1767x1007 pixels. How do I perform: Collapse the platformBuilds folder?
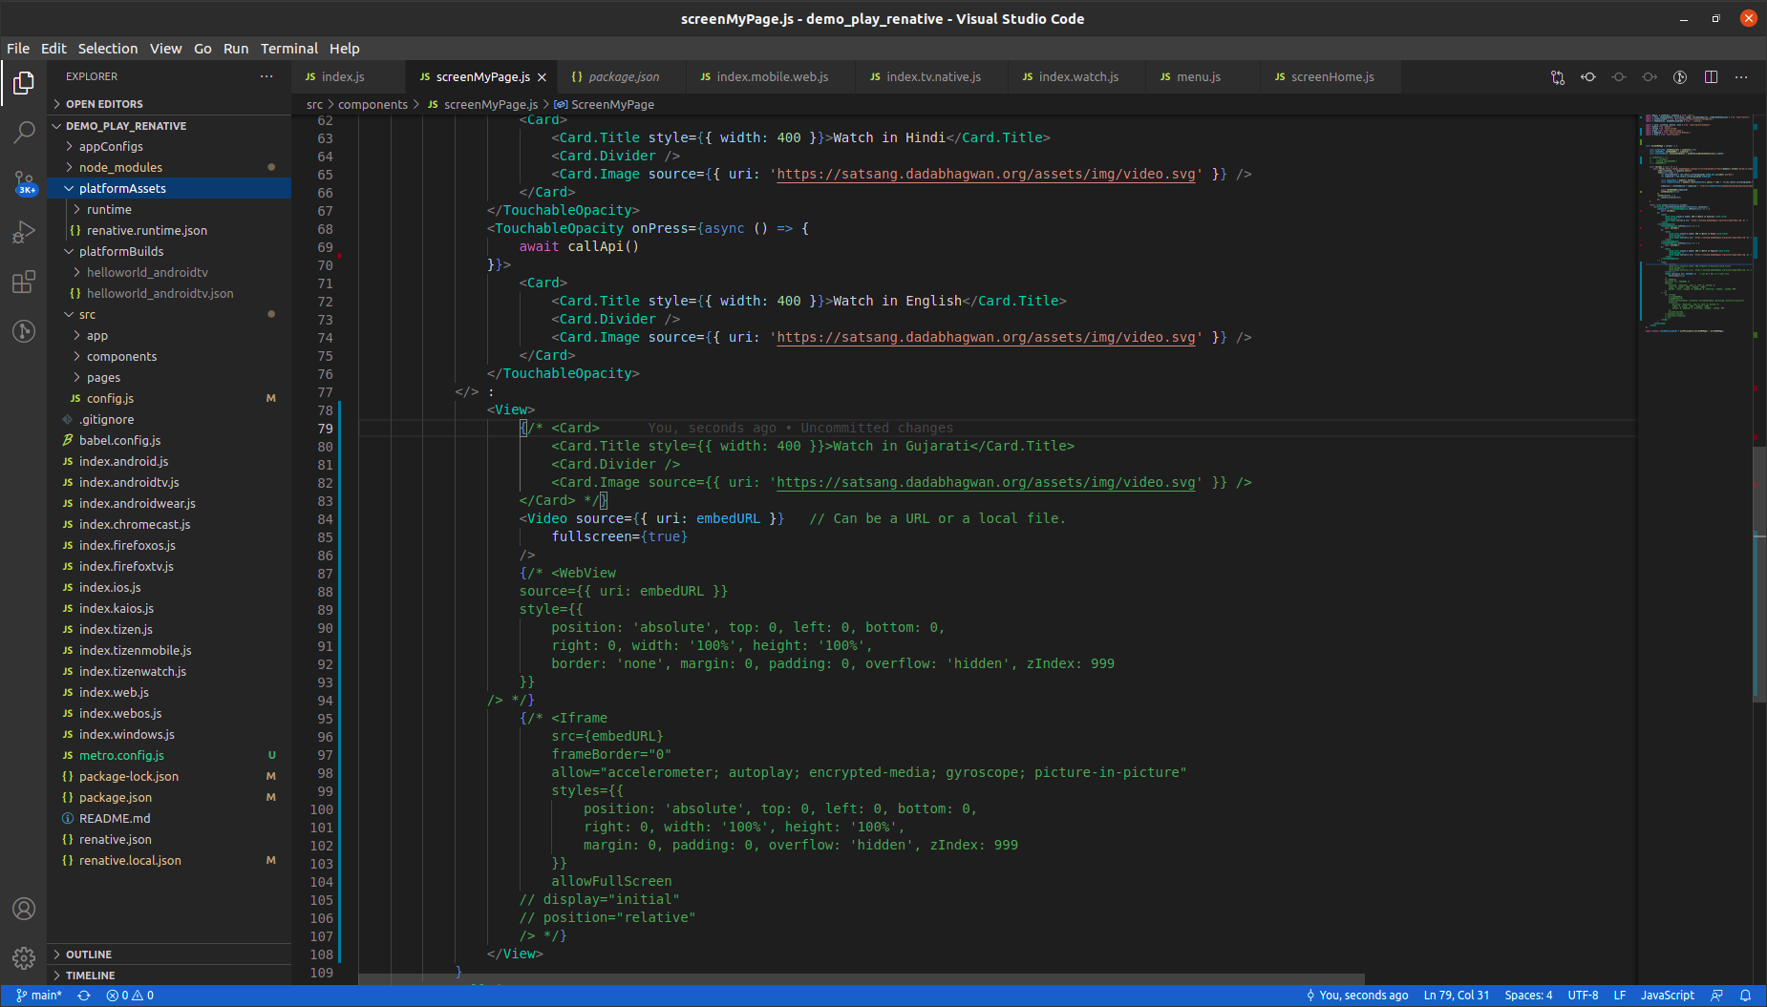(169, 252)
